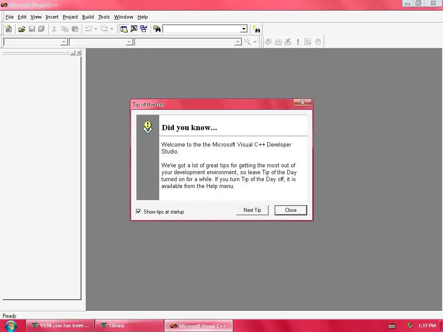The image size is (443, 332).
Task: Click the Cut scissors icon
Action: pyautogui.click(x=54, y=29)
